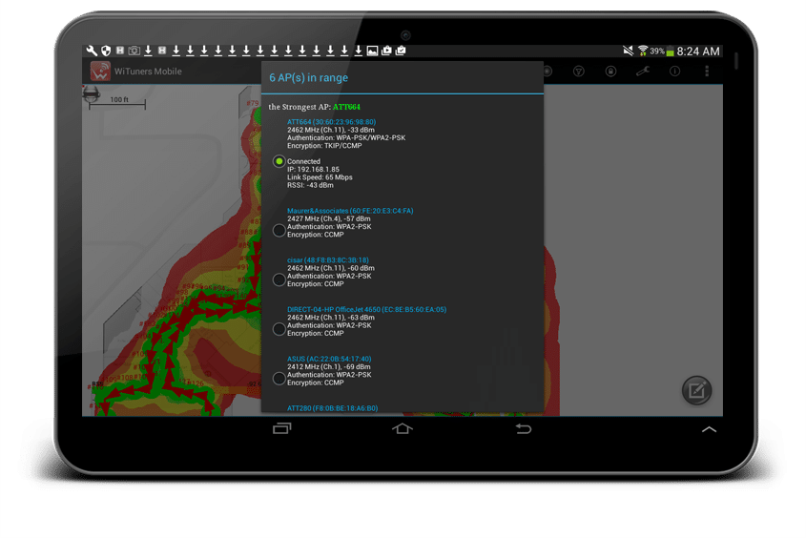Tap the surveyor helmet icon on the map

(x=91, y=93)
